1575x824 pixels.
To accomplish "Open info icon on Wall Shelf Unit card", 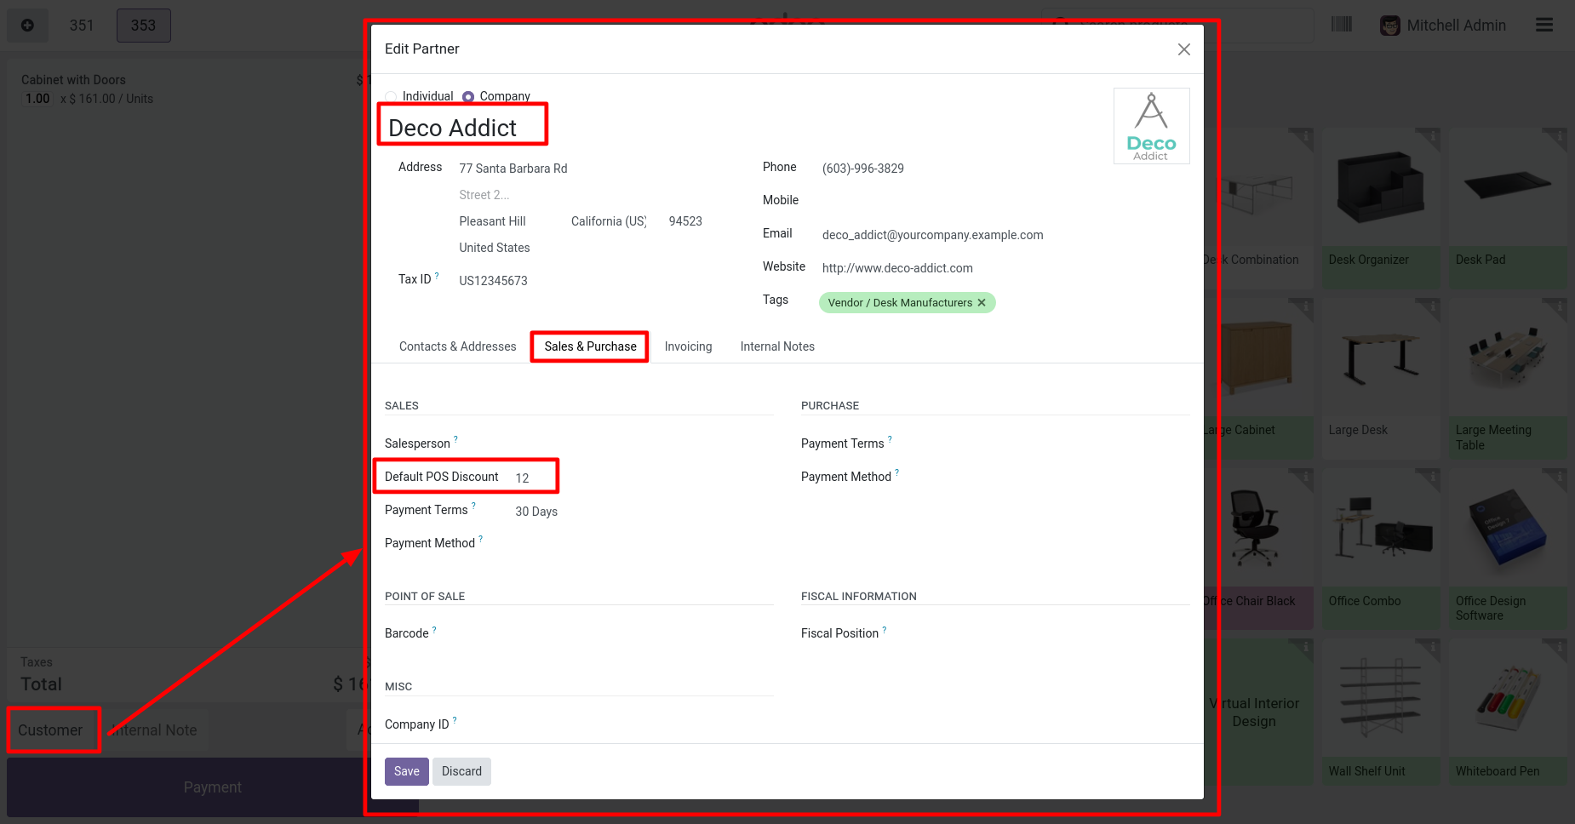I will coord(1433,647).
